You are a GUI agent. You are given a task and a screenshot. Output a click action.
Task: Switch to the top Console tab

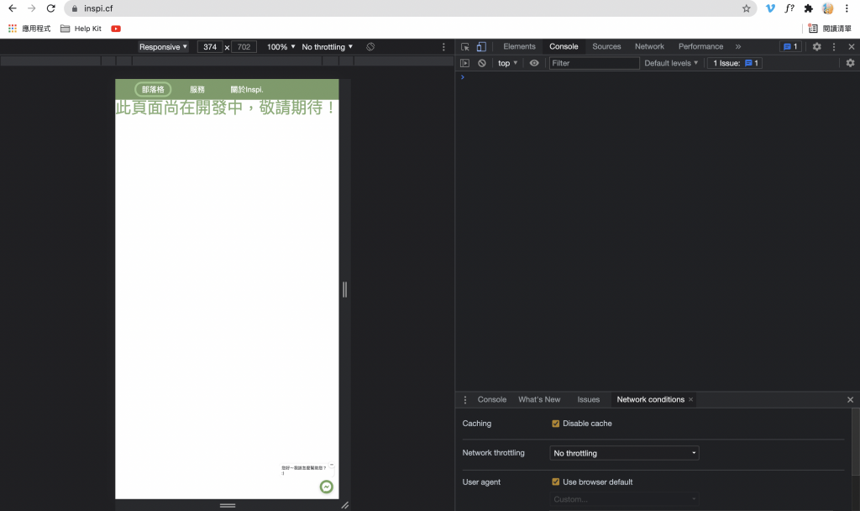(564, 47)
